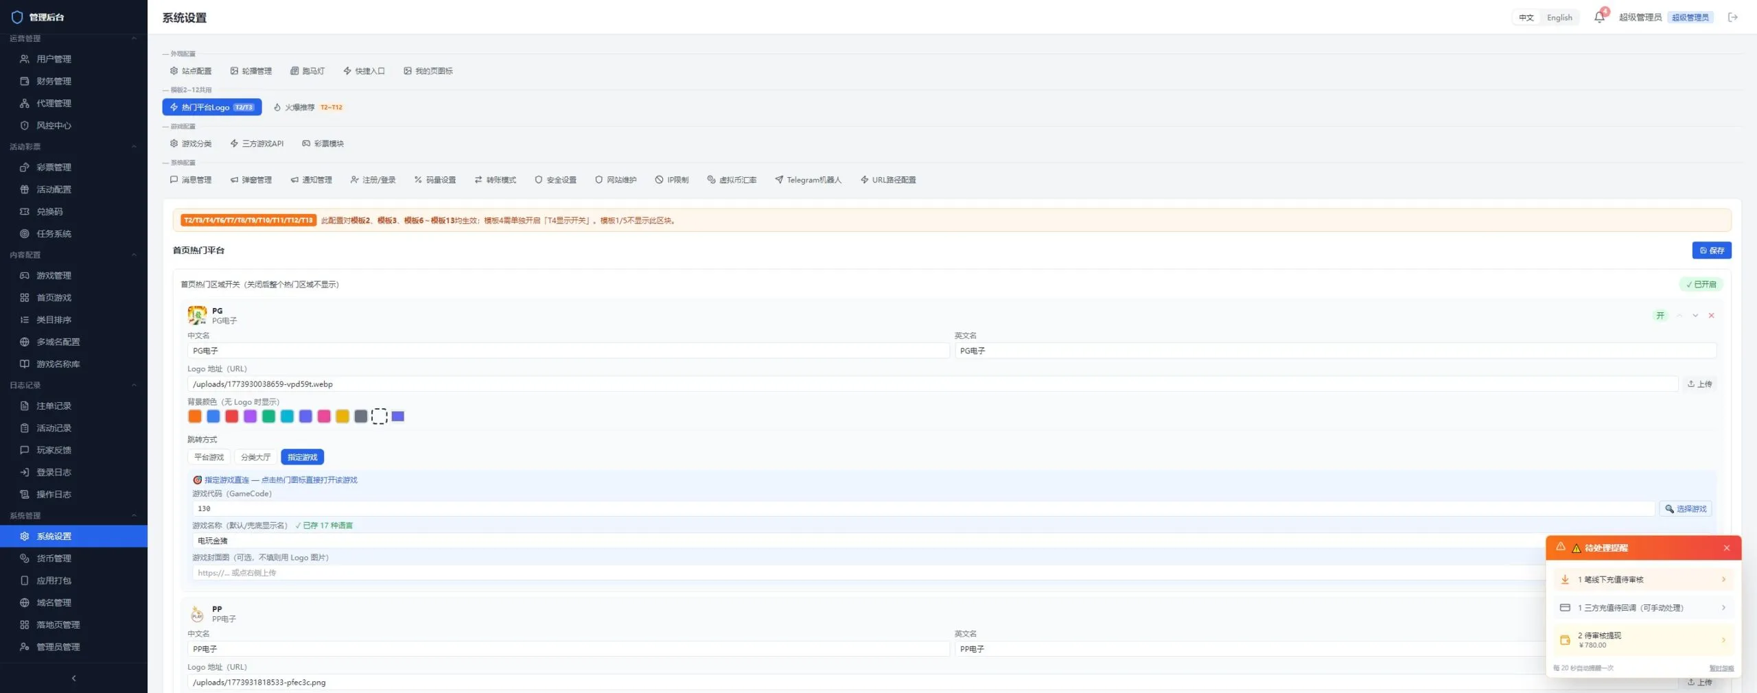
Task: Switch to 火爆推荐 T2~T12 tab
Action: point(307,107)
